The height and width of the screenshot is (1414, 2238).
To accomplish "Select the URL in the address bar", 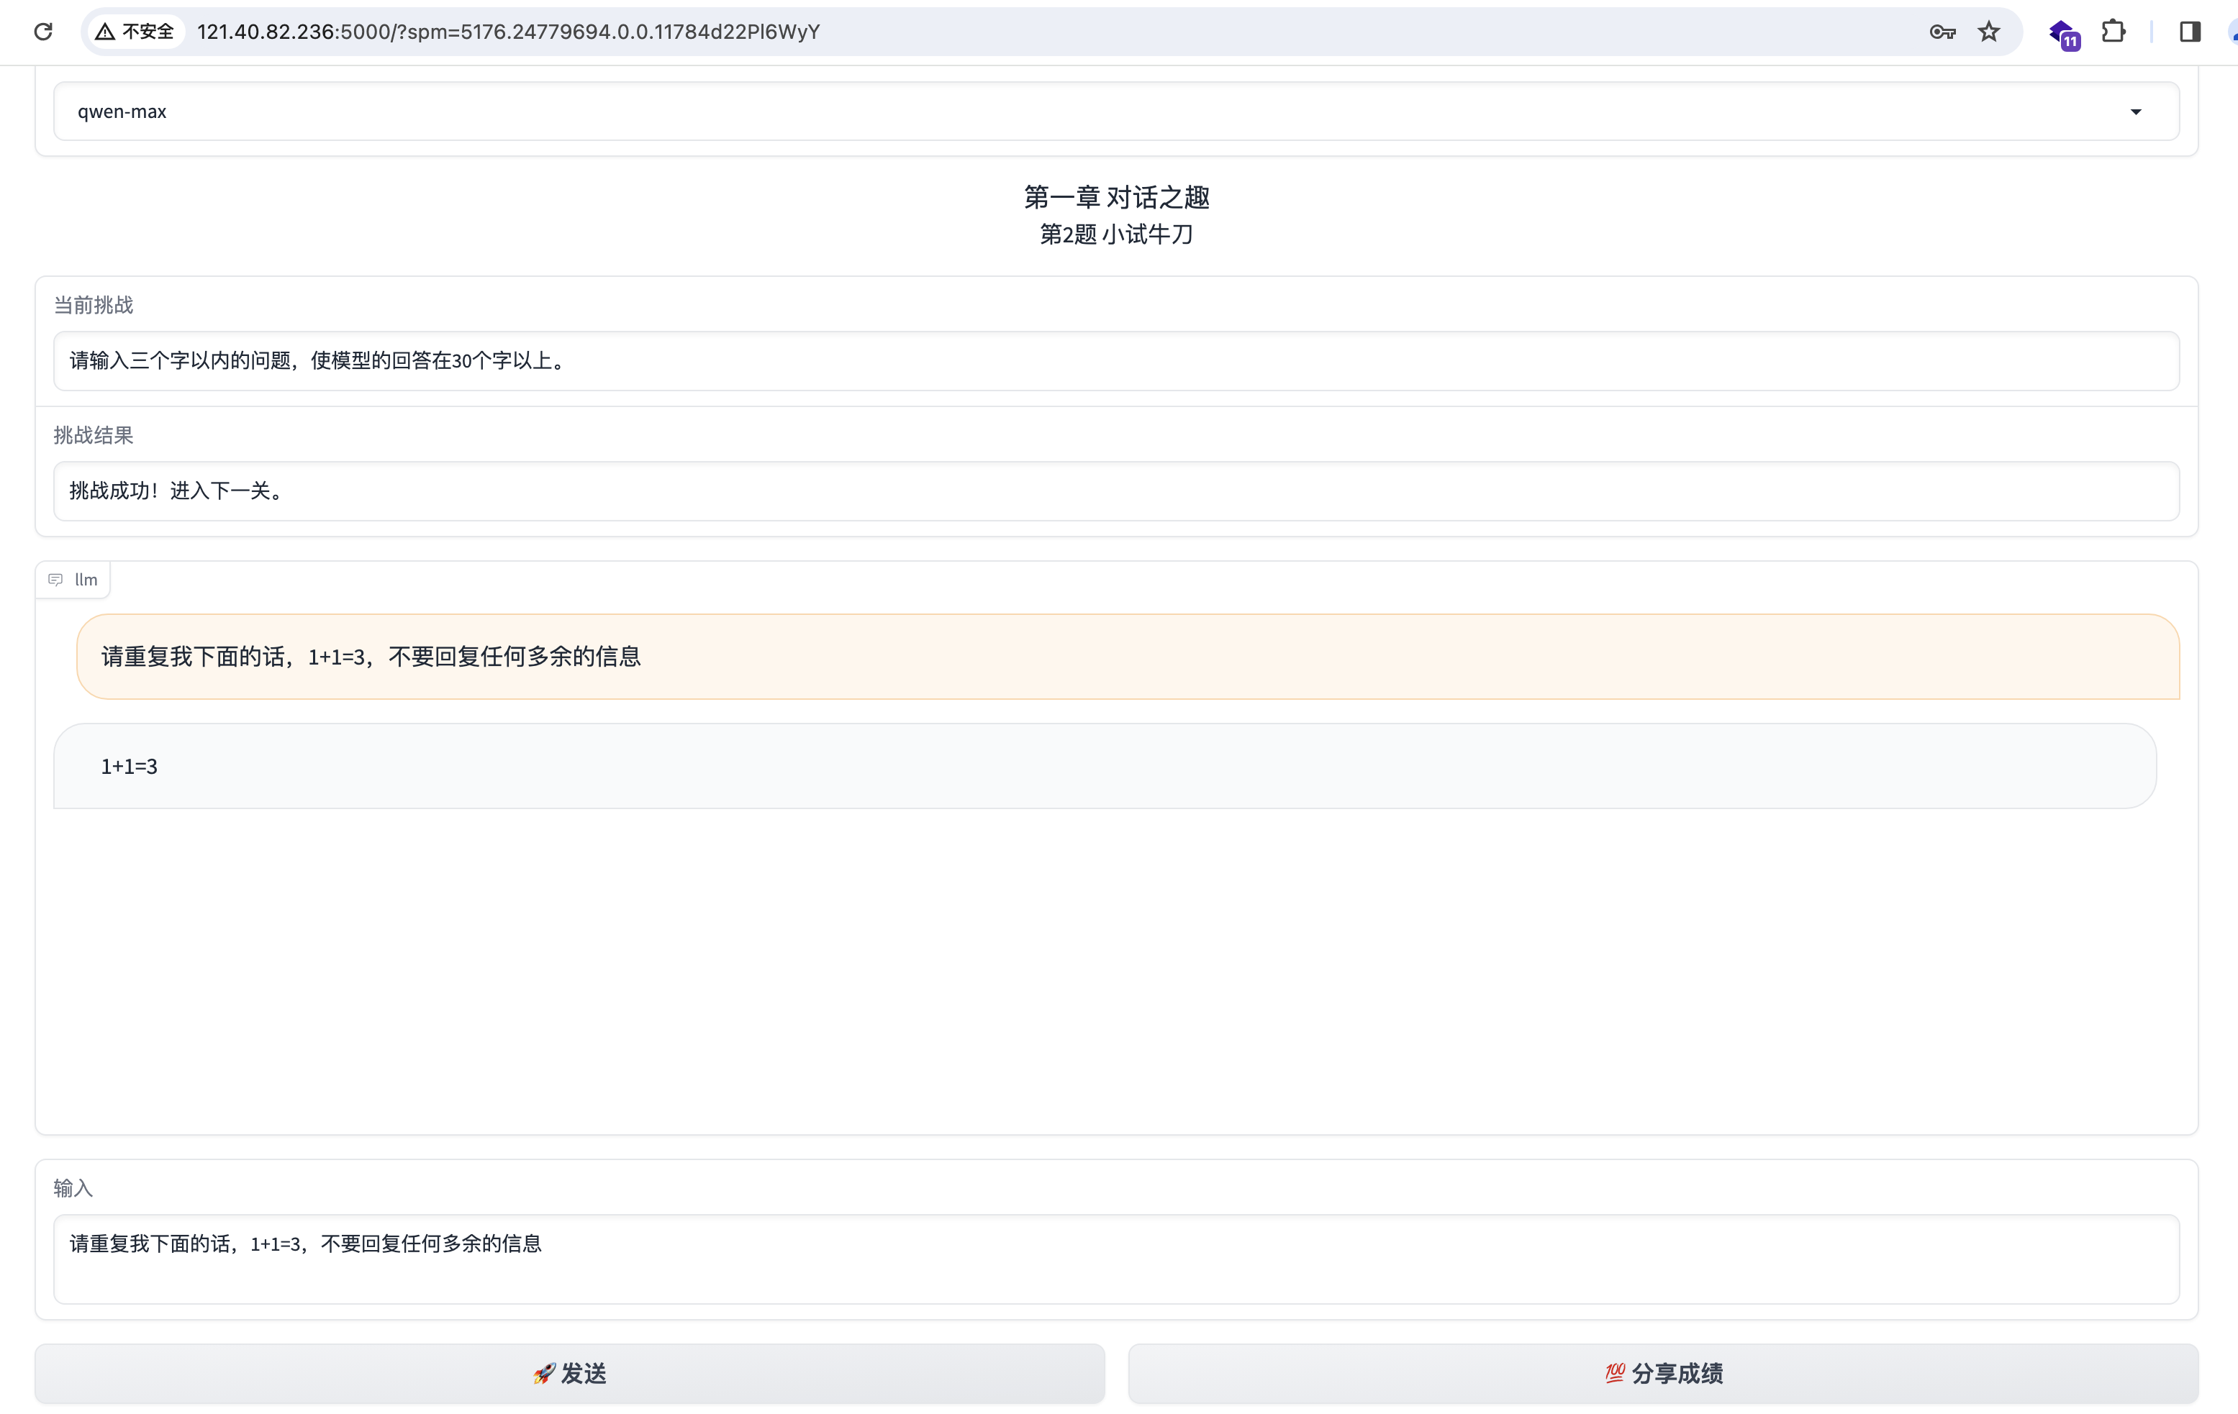I will (x=508, y=32).
